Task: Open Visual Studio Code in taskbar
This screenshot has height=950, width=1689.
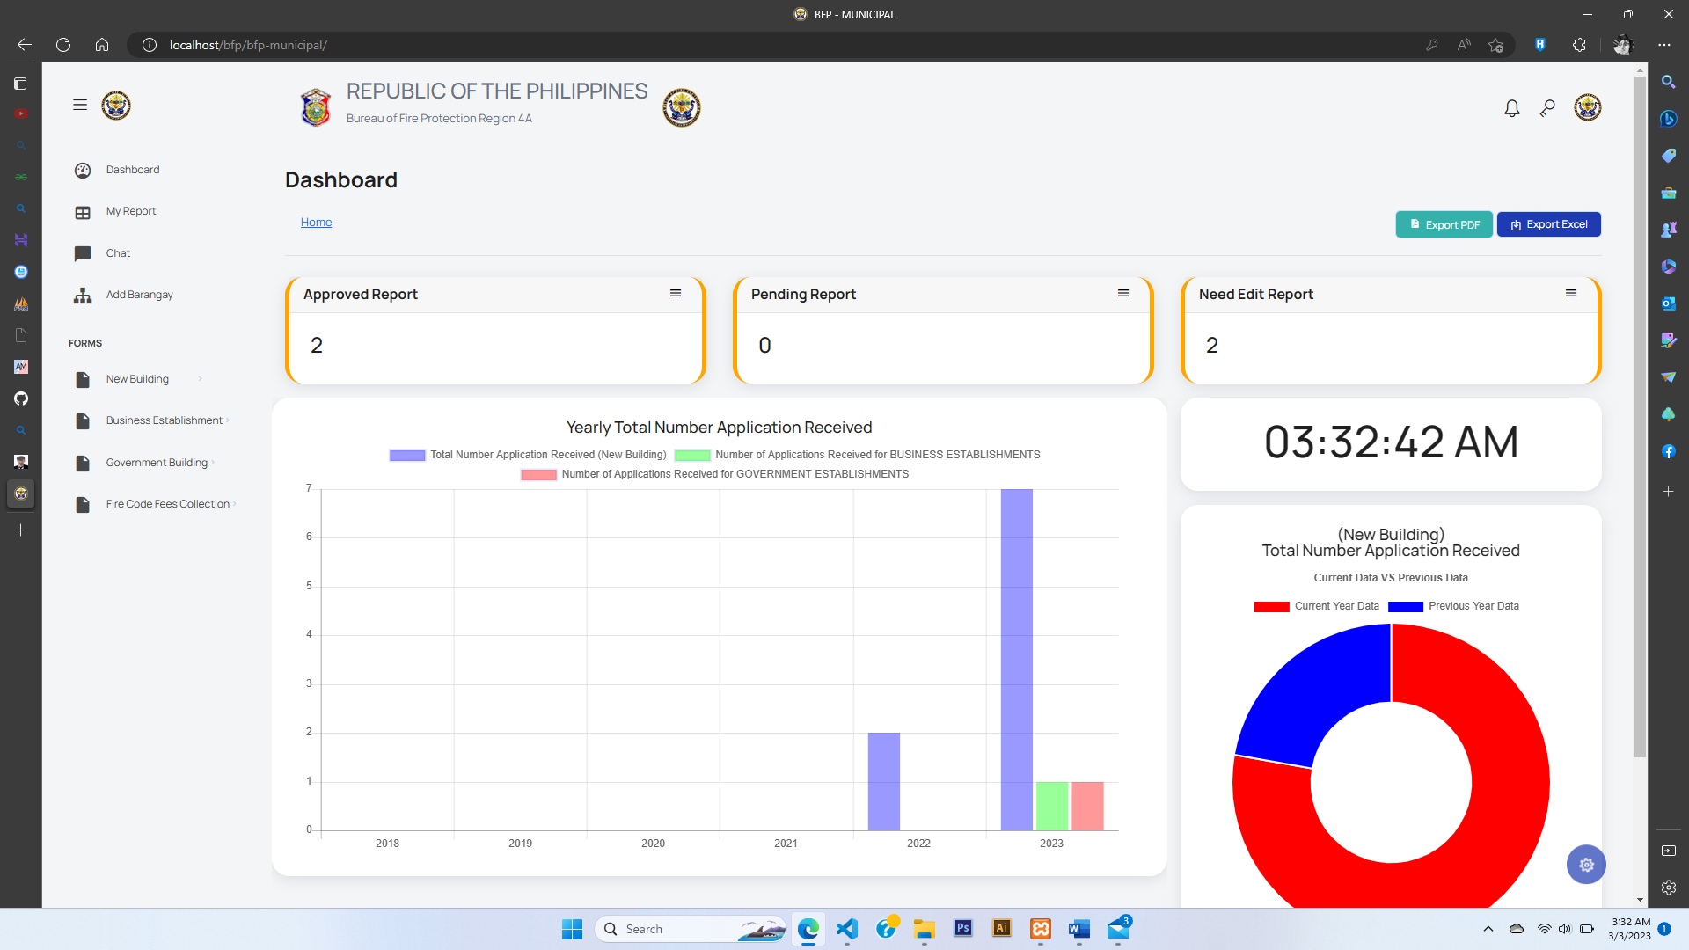Action: [846, 929]
